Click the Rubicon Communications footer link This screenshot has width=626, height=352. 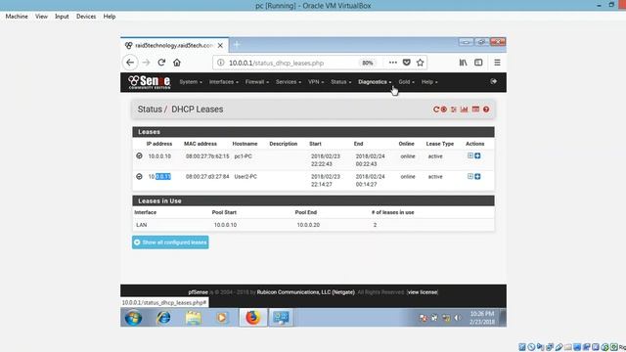(306, 292)
